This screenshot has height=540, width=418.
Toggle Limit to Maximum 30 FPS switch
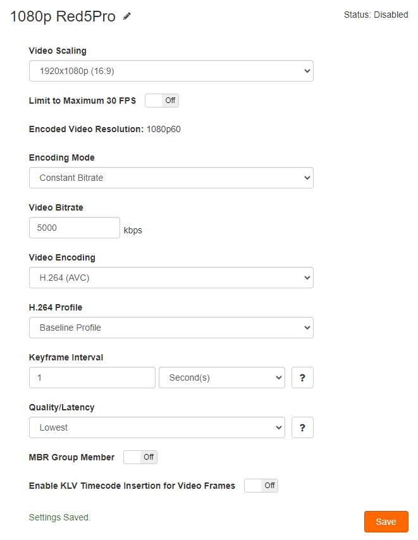tap(162, 101)
